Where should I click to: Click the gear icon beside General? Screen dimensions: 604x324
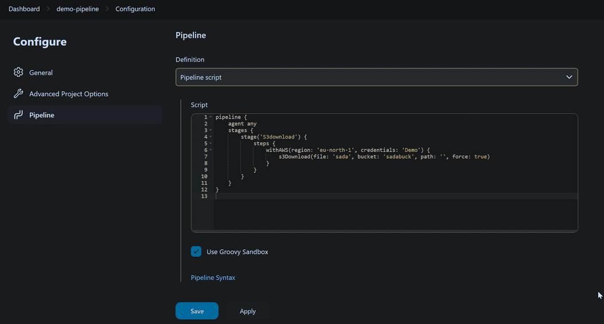click(x=18, y=73)
